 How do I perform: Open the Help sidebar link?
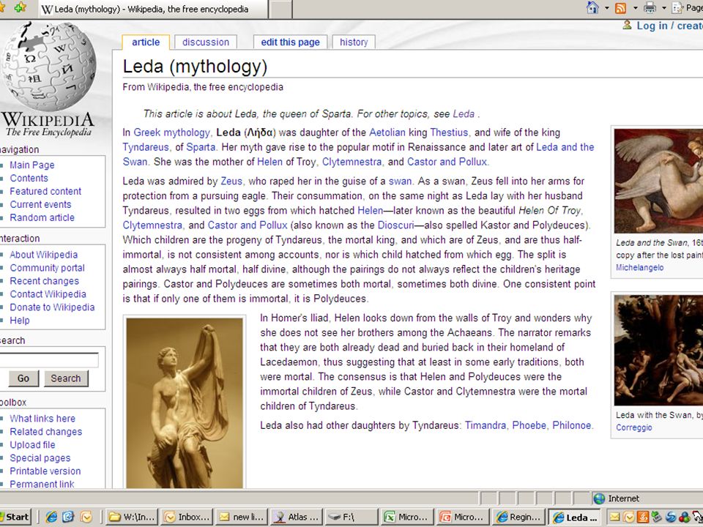click(20, 321)
